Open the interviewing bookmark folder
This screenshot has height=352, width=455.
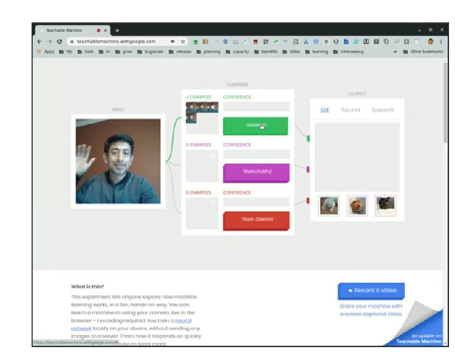pos(348,52)
